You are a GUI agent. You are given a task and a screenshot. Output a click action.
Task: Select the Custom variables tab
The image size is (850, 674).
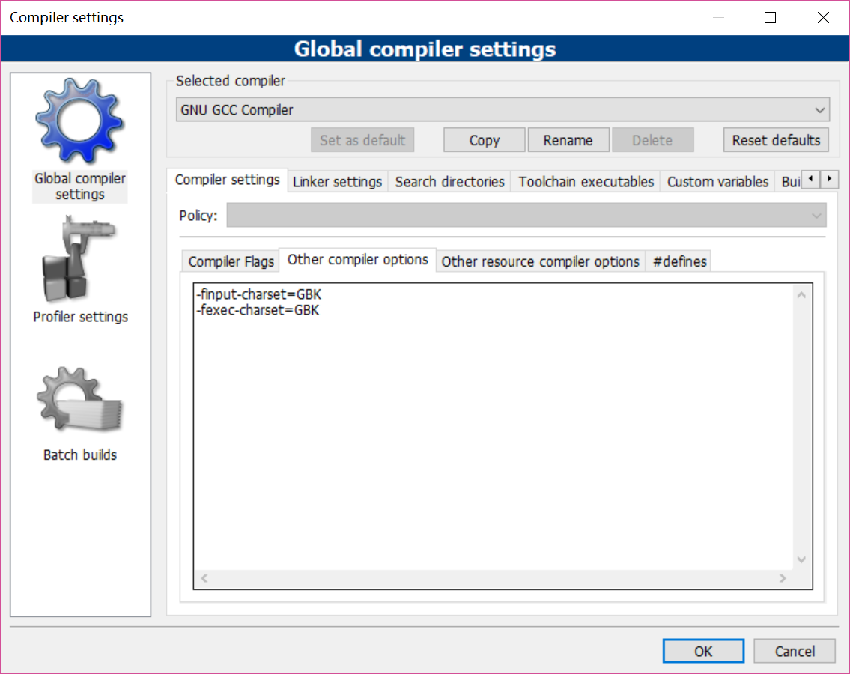(717, 182)
